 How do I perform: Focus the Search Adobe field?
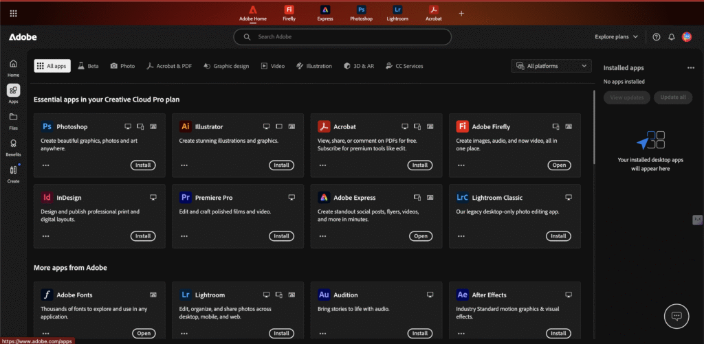coord(342,37)
